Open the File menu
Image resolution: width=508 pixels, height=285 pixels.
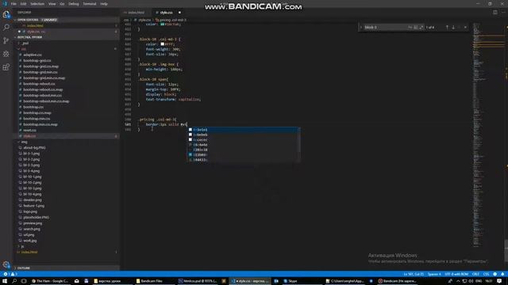(13, 4)
